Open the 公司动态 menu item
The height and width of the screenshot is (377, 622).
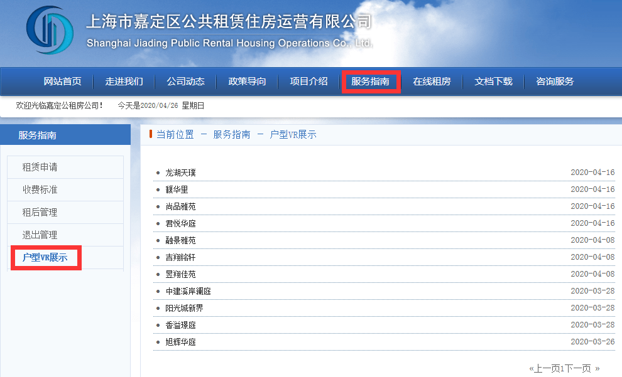[185, 81]
